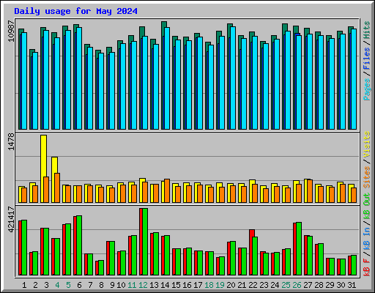Click the yellow Visits bar for day 12
Viewport: 375px width, 293px height.
tap(141, 190)
